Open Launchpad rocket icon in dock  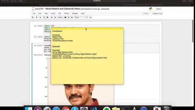(x=47, y=109)
